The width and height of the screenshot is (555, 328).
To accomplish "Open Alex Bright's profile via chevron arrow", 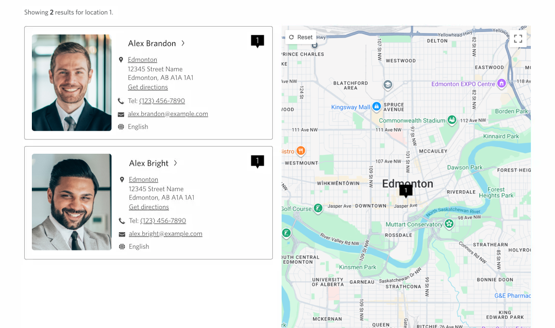I will (x=175, y=163).
